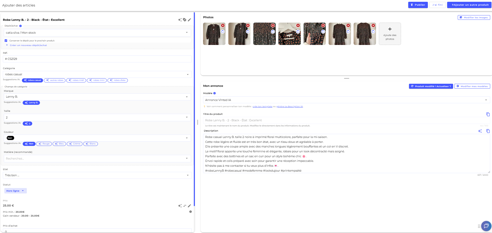Expand the Couleur dropdown
492x233 pixels.
point(97,138)
